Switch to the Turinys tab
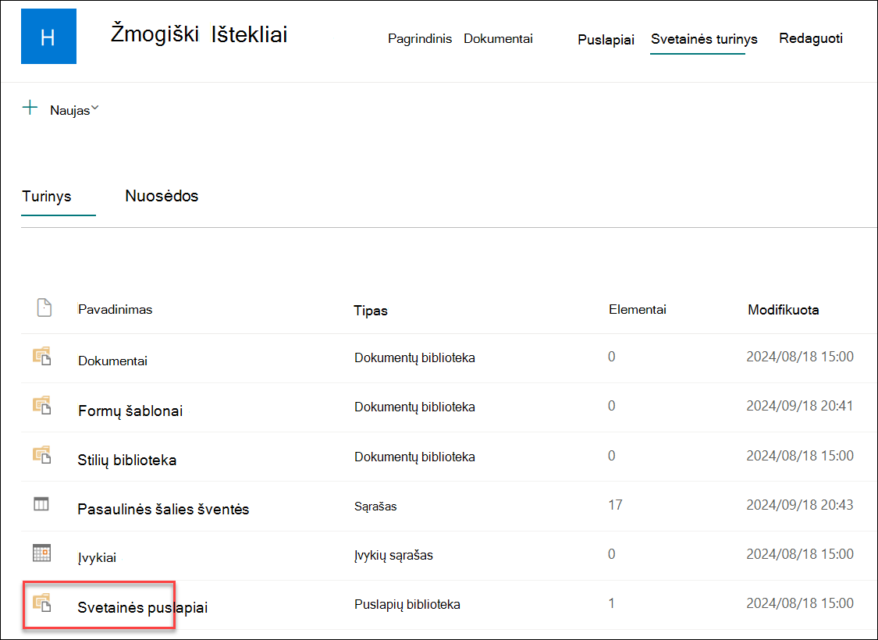This screenshot has width=878, height=640. pyautogui.click(x=47, y=197)
